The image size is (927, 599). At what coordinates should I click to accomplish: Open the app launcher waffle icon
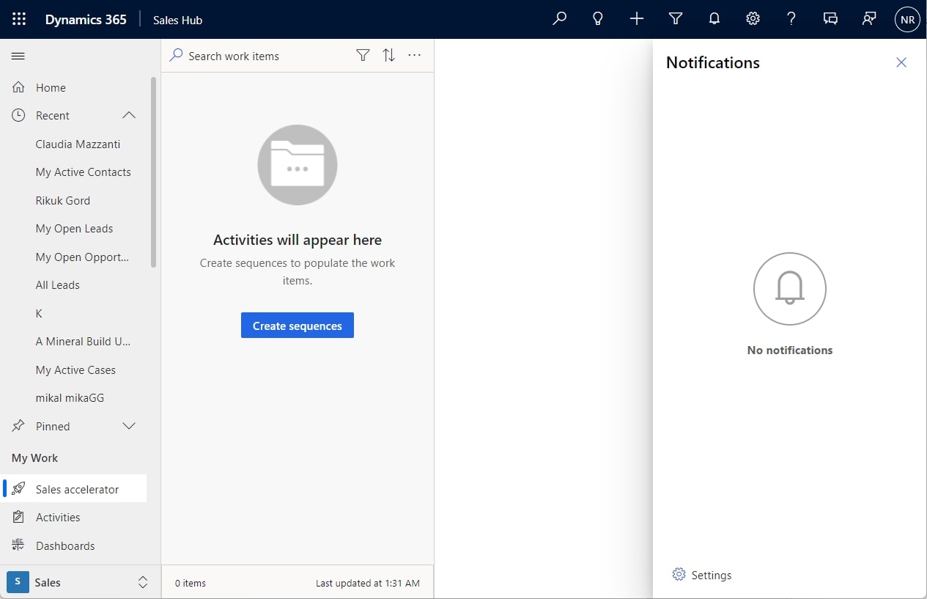point(19,20)
